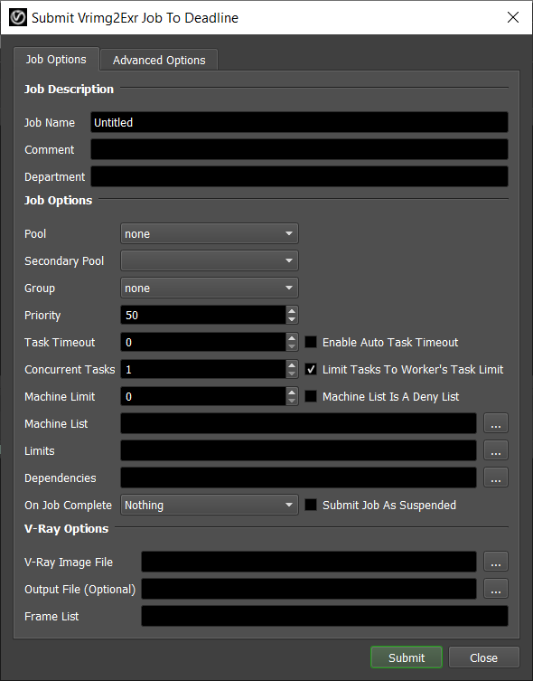
Task: Open the Pool dropdown
Action: pos(210,233)
